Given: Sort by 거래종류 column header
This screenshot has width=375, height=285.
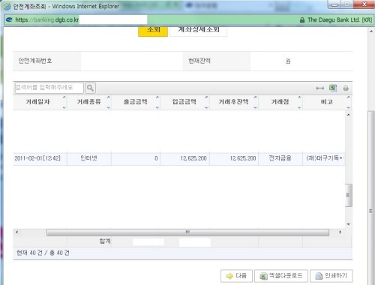Looking at the screenshot, I should 89,102.
